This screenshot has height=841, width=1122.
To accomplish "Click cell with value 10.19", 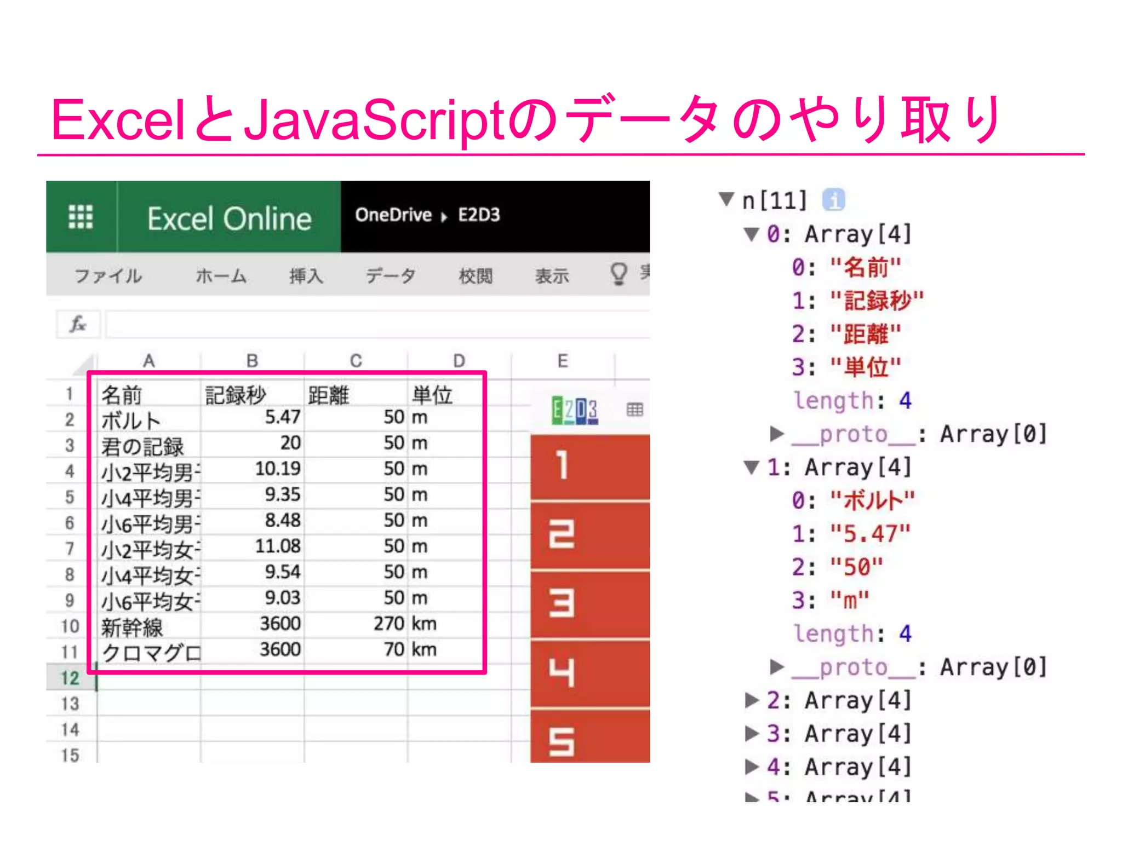I will click(x=252, y=469).
